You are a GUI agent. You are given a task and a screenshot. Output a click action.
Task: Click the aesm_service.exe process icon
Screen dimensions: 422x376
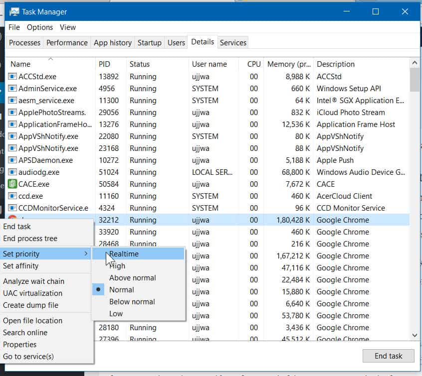pos(12,101)
